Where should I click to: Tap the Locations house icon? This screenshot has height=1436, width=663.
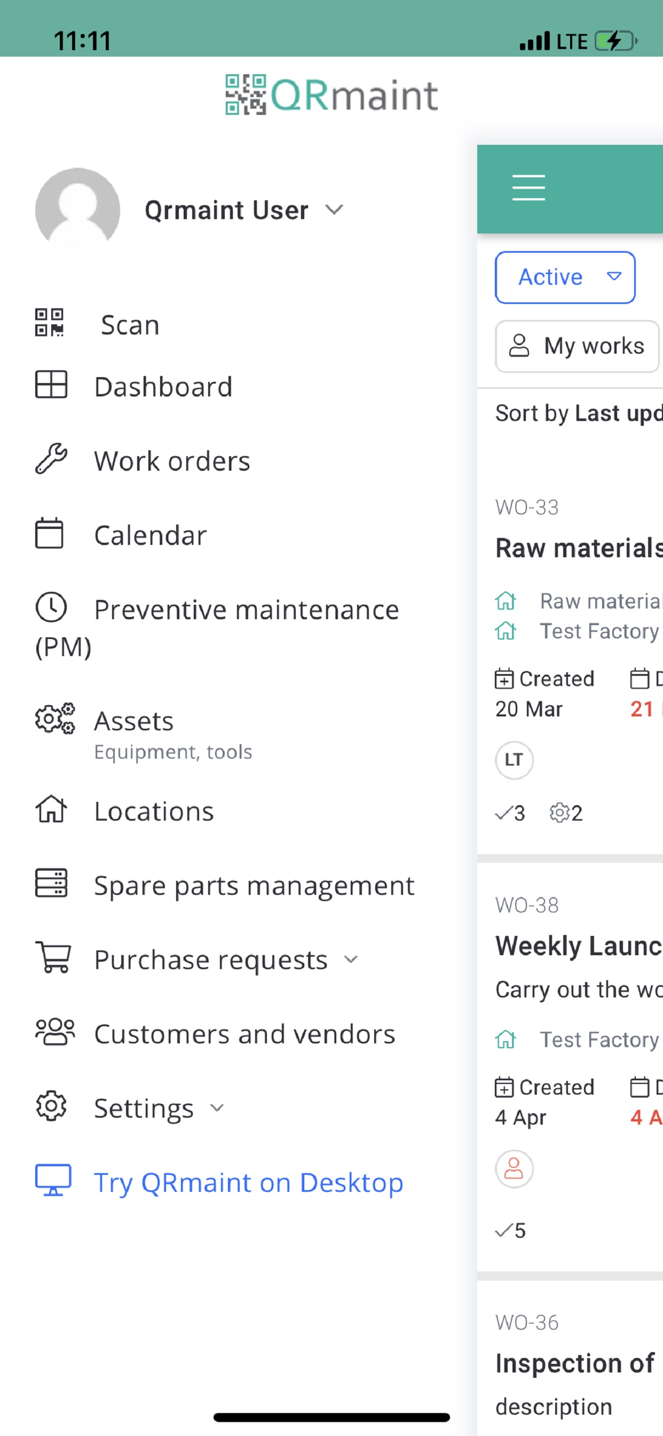pos(51,809)
